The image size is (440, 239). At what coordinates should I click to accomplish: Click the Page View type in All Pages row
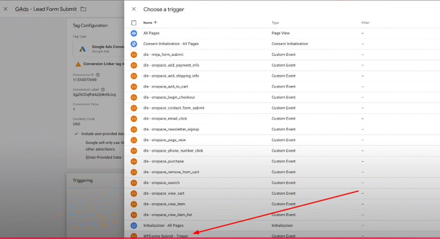click(281, 33)
